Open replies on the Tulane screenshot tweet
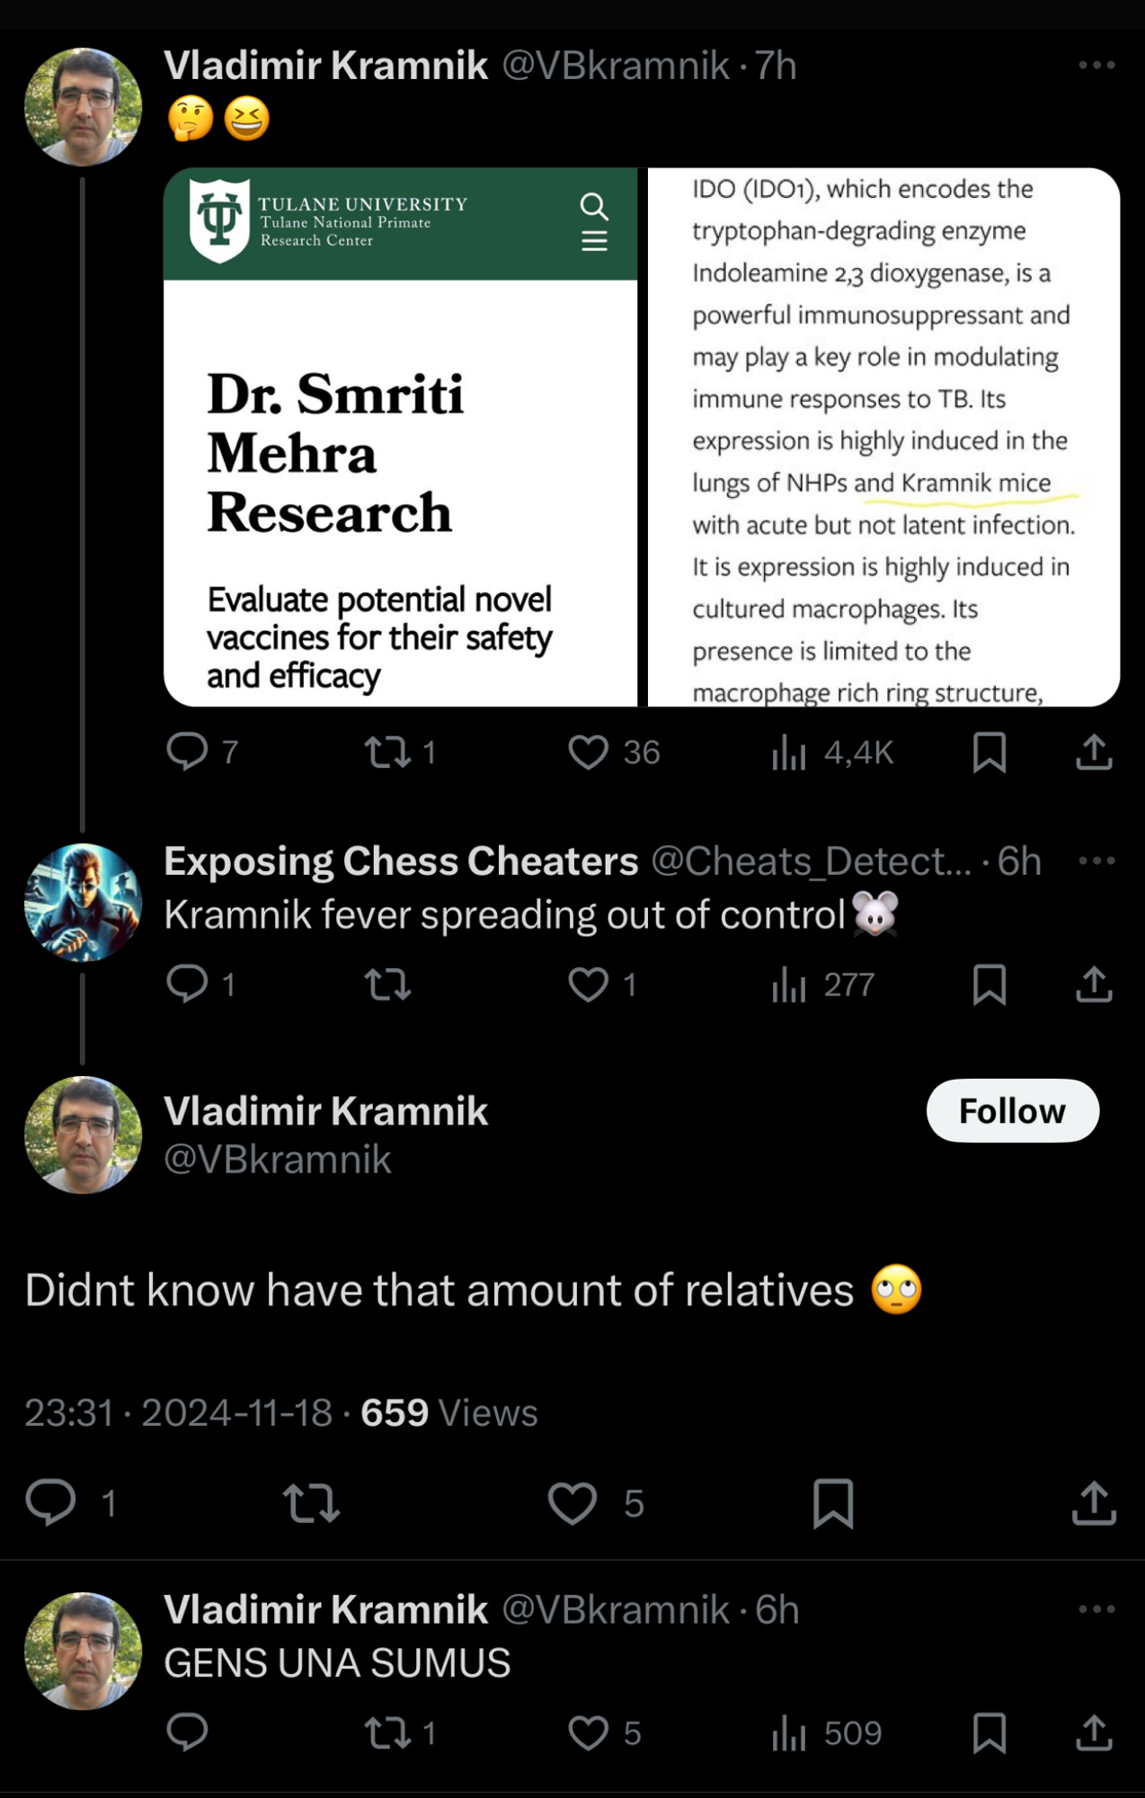Image resolution: width=1145 pixels, height=1798 pixels. [188, 752]
